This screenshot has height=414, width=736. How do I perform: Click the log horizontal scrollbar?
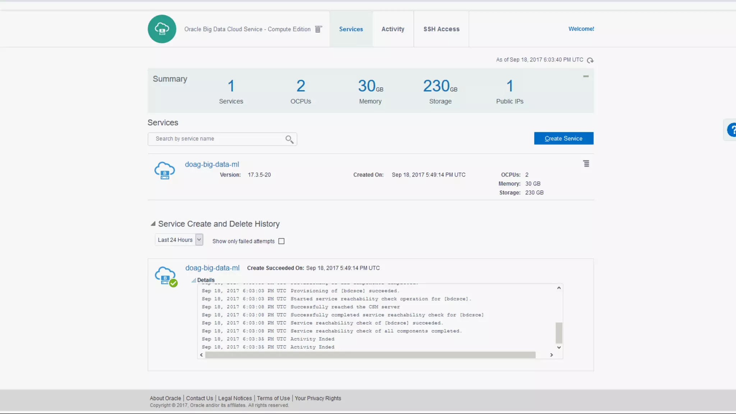pyautogui.click(x=370, y=355)
